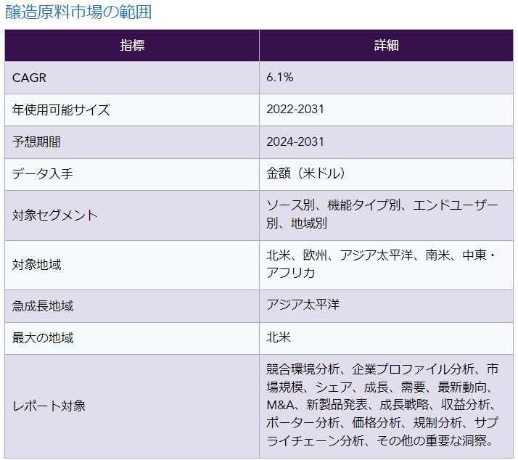518x460 pixels.
Task: Select the 6.1% value cell
Action: click(x=386, y=78)
